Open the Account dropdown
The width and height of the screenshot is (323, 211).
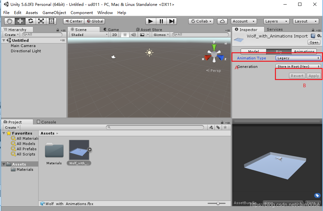pyautogui.click(x=244, y=21)
